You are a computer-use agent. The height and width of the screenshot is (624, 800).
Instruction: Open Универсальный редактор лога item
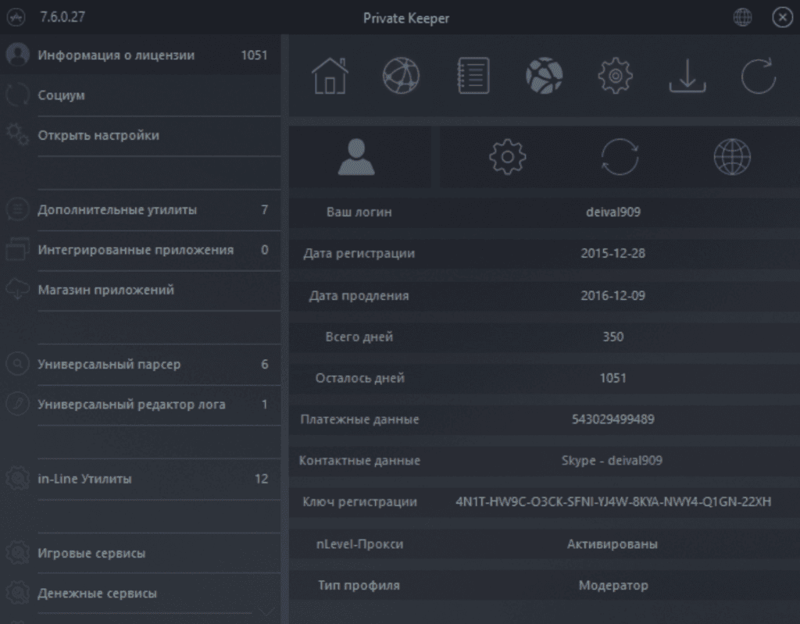pos(141,405)
